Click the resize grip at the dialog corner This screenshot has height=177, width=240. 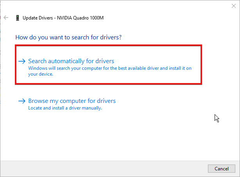[x=238, y=175]
